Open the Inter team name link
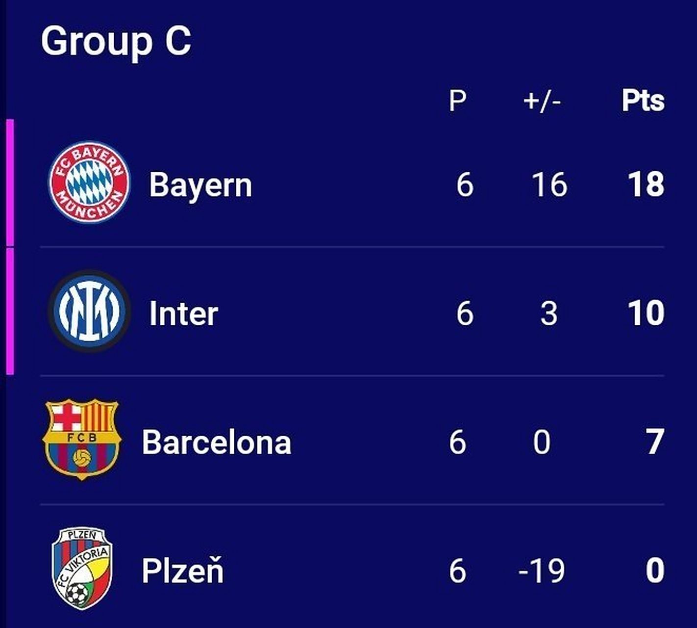The height and width of the screenshot is (628, 697). click(183, 314)
